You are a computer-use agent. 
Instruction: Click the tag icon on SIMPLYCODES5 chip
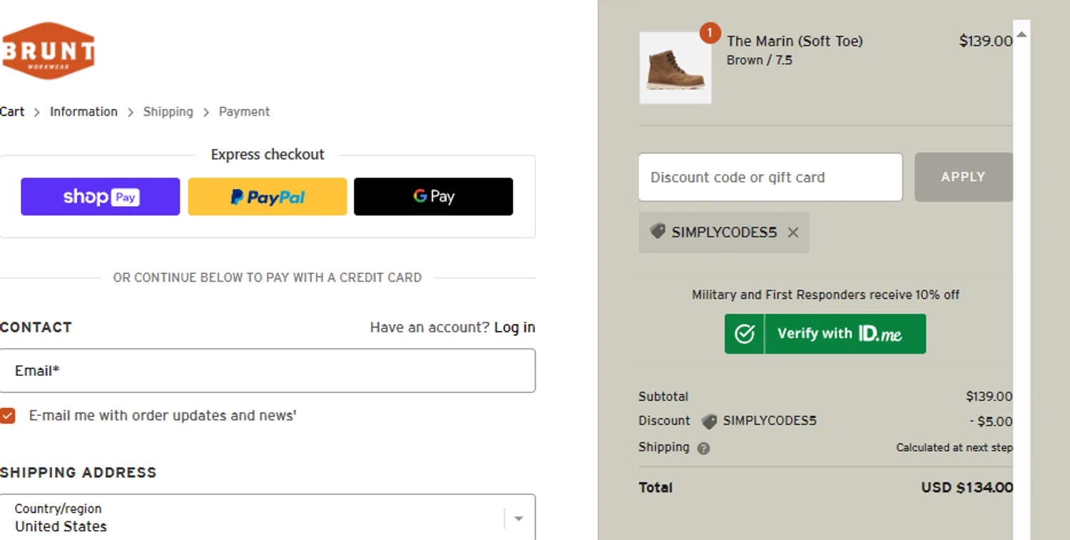click(x=658, y=231)
